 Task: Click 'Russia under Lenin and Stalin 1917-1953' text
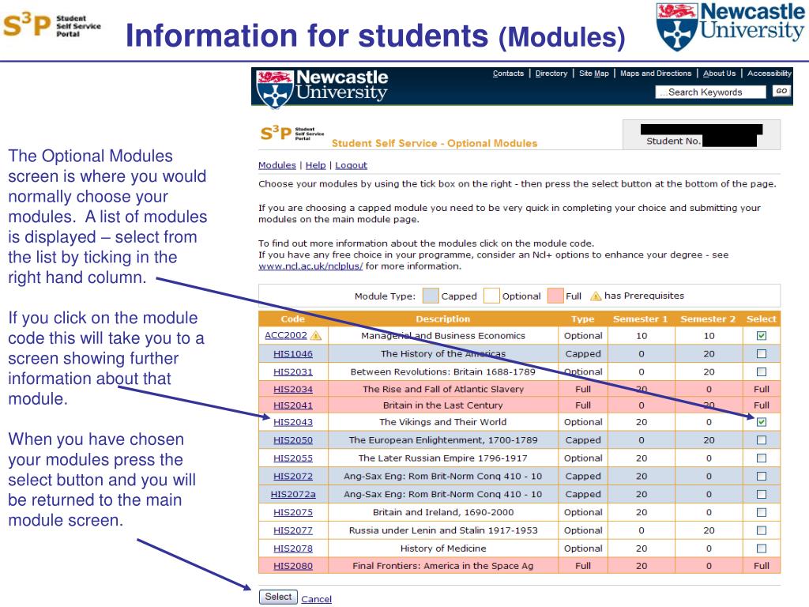[443, 530]
